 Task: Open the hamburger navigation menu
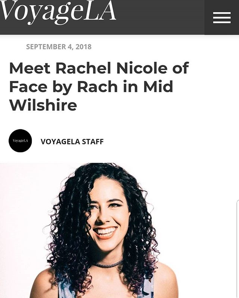(222, 18)
